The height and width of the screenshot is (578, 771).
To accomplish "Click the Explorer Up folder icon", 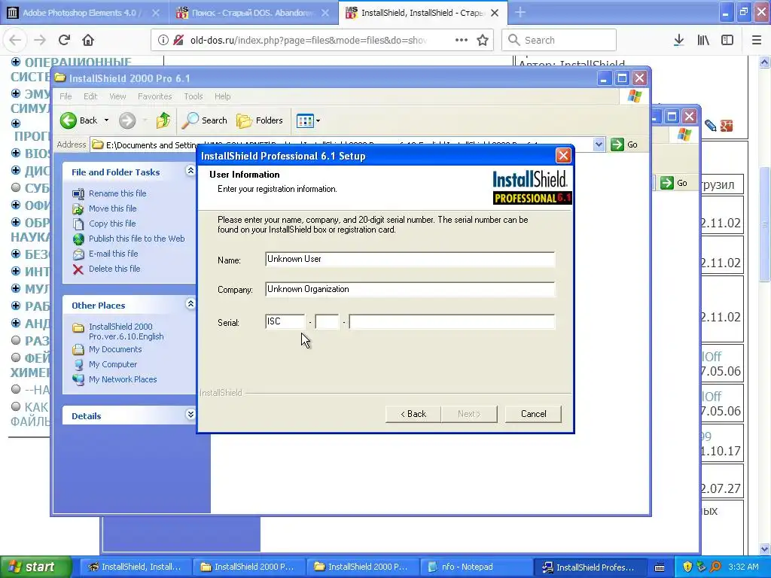I will point(163,120).
